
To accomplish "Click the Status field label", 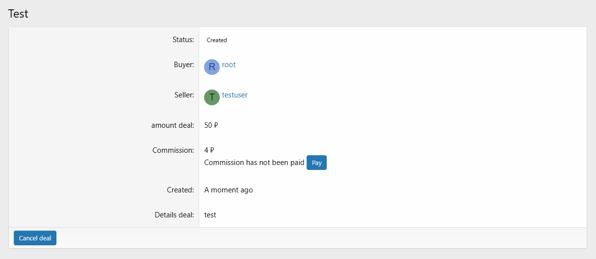I will 183,40.
